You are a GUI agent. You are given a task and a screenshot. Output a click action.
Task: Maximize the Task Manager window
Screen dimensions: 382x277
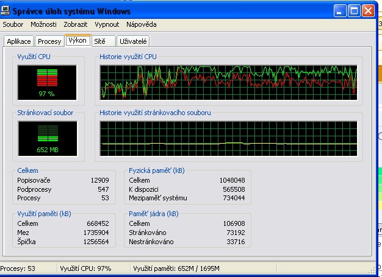click(x=354, y=11)
